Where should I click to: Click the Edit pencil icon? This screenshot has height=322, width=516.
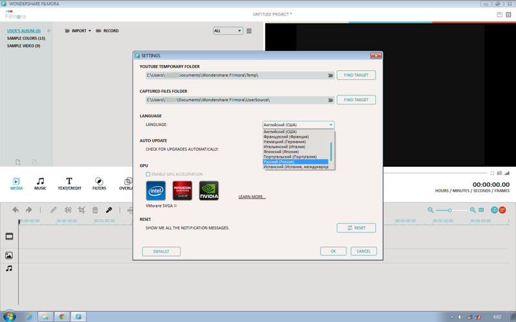[54, 210]
